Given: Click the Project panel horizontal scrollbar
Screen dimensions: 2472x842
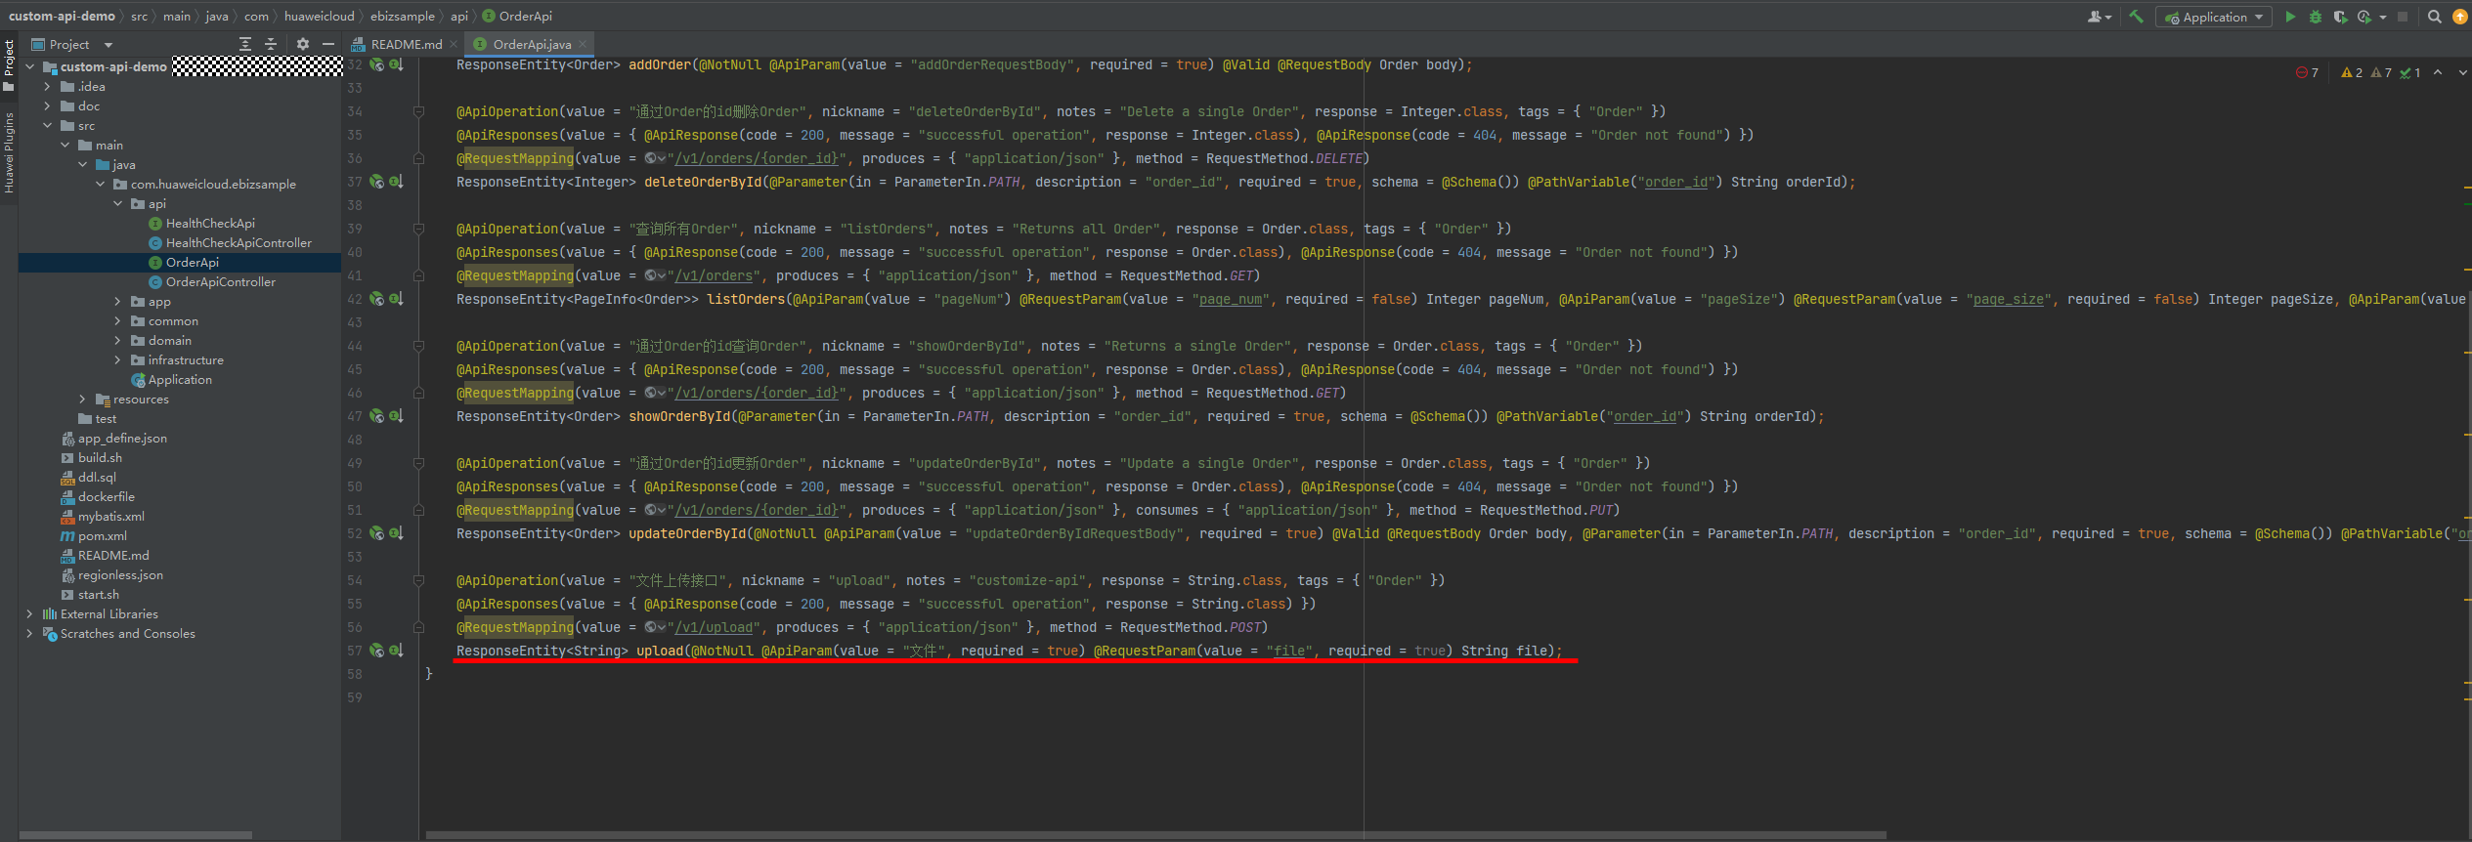Looking at the screenshot, I should point(136,835).
